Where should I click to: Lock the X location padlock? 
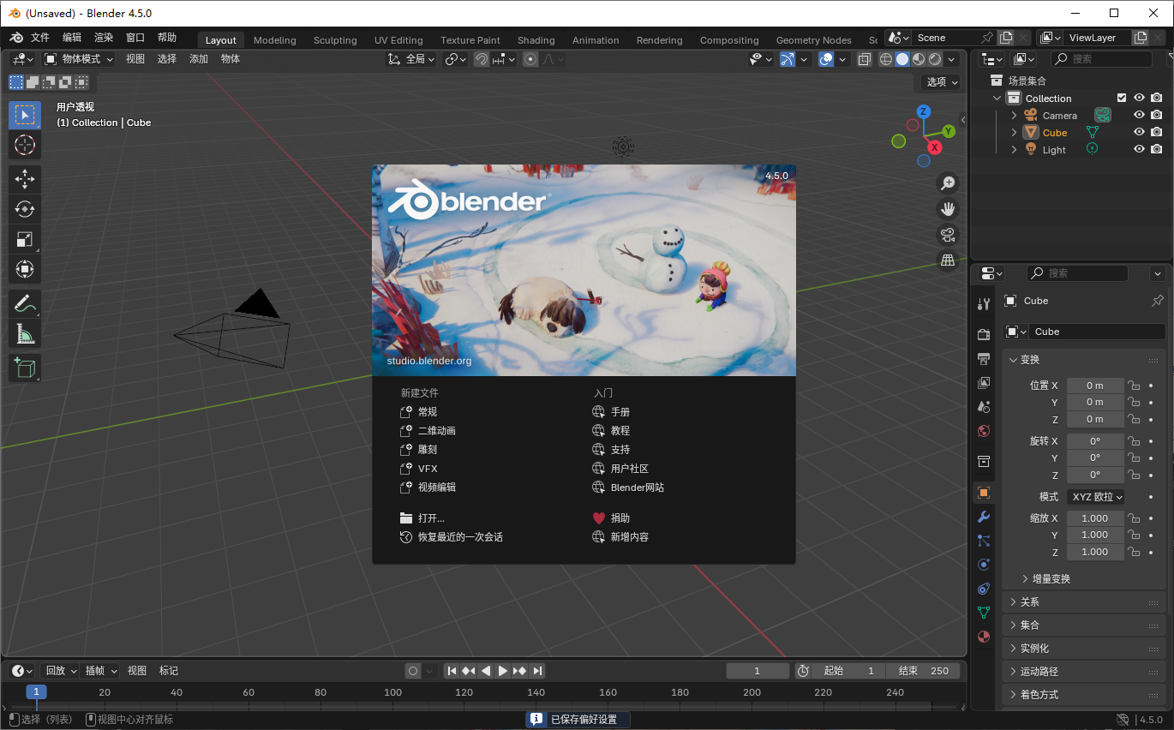click(1134, 386)
